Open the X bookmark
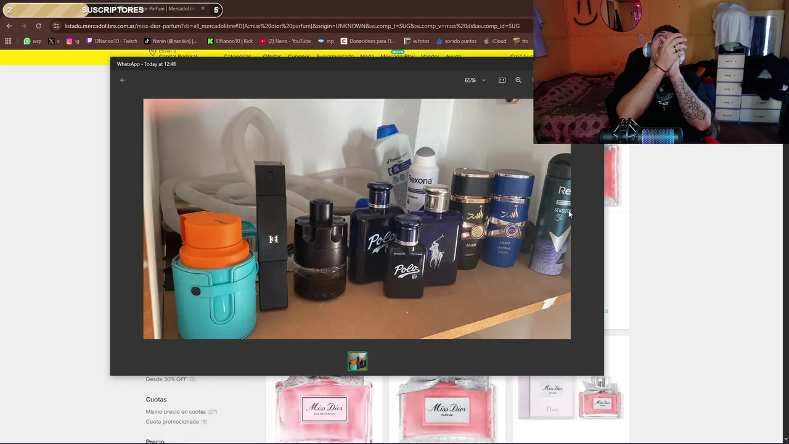 [x=54, y=41]
